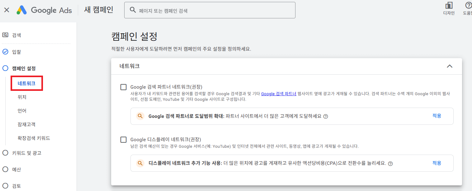This screenshot has width=472, height=191.
Task: Click the circle icon beside 키워드 및 광고
Action: tap(5, 153)
